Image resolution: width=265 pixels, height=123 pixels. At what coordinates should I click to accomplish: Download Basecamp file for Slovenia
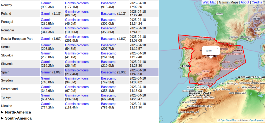pyautogui.click(x=109, y=62)
